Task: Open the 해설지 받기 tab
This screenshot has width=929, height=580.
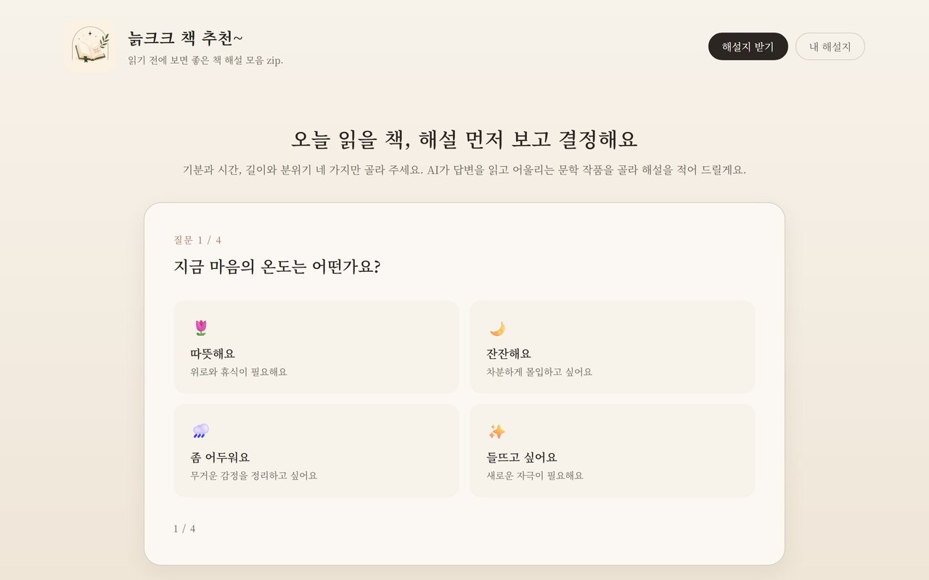Action: tap(748, 46)
